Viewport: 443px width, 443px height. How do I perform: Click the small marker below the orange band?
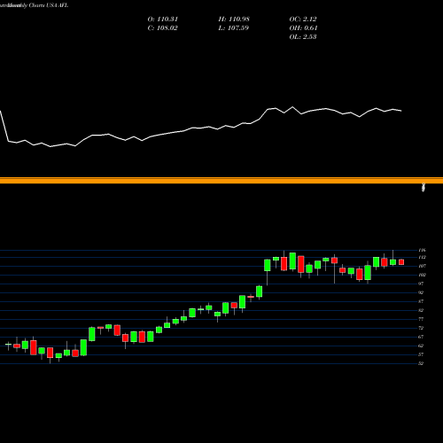click(x=424, y=187)
